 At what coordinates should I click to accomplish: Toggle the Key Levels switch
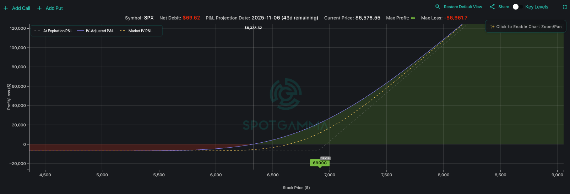pyautogui.click(x=516, y=7)
